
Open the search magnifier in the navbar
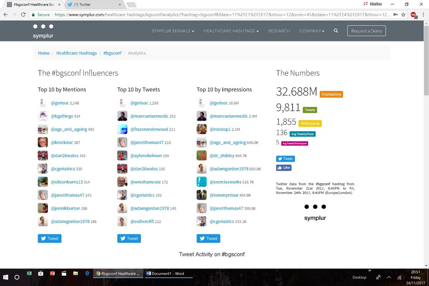point(336,31)
